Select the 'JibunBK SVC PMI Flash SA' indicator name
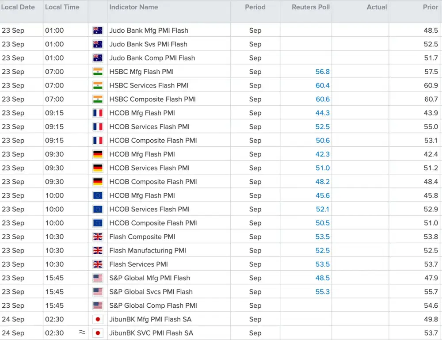 coord(151,333)
